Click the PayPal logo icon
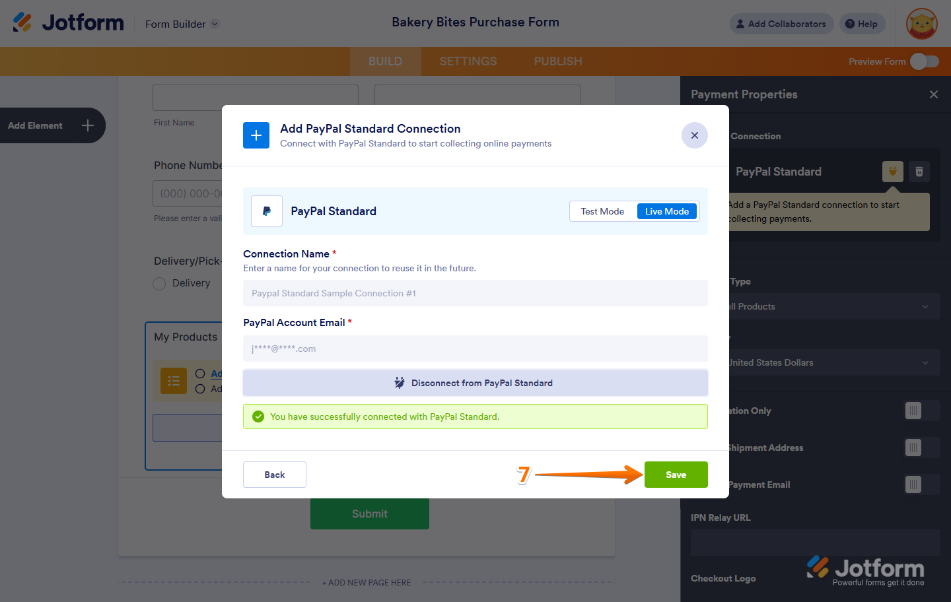951x602 pixels. click(267, 211)
